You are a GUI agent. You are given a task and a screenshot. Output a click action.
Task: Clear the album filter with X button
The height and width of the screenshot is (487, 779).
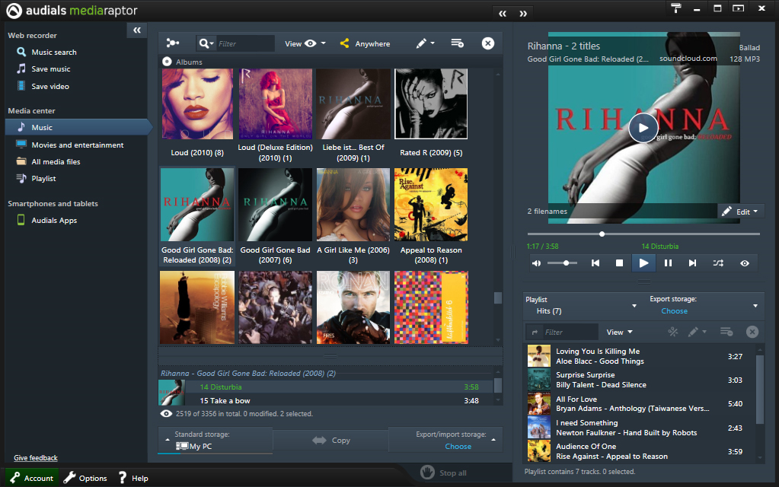pyautogui.click(x=488, y=44)
